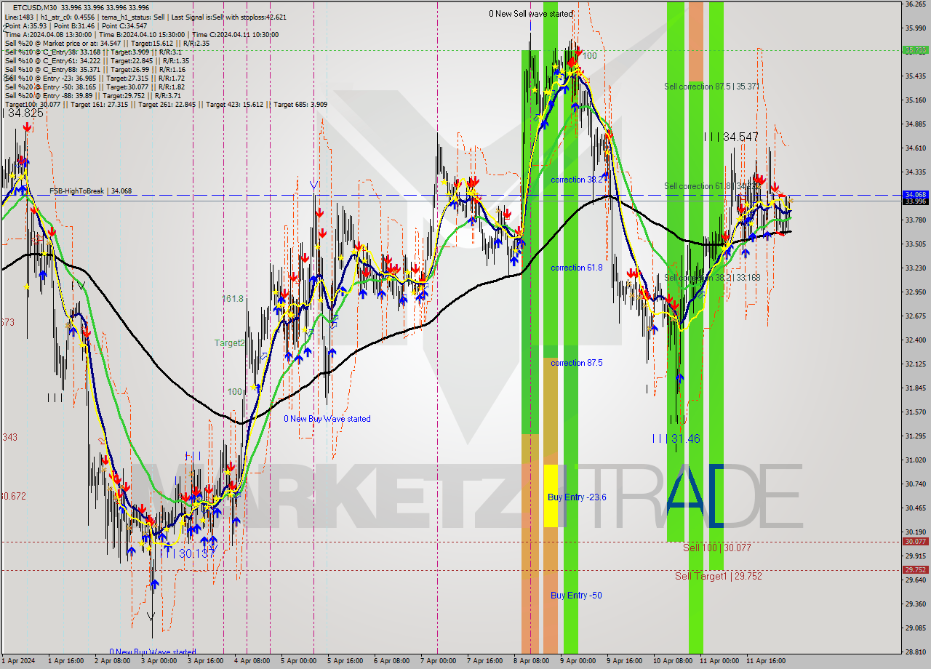
Task: Click 33.230 on the price axis
Action: click(915, 268)
